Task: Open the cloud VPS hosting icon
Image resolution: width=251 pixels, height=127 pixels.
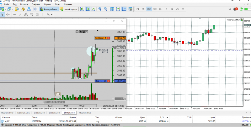Action: tap(29, 9)
